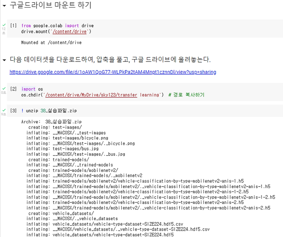Run cell [3] via its bracket indicator

[13, 110]
